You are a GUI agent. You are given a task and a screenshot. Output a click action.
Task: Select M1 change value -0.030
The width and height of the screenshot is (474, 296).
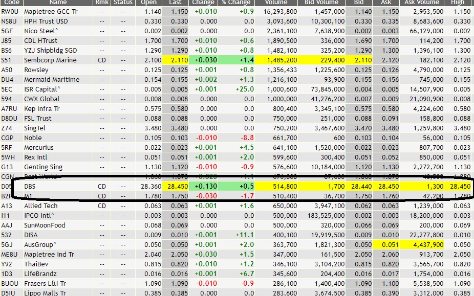point(206,196)
